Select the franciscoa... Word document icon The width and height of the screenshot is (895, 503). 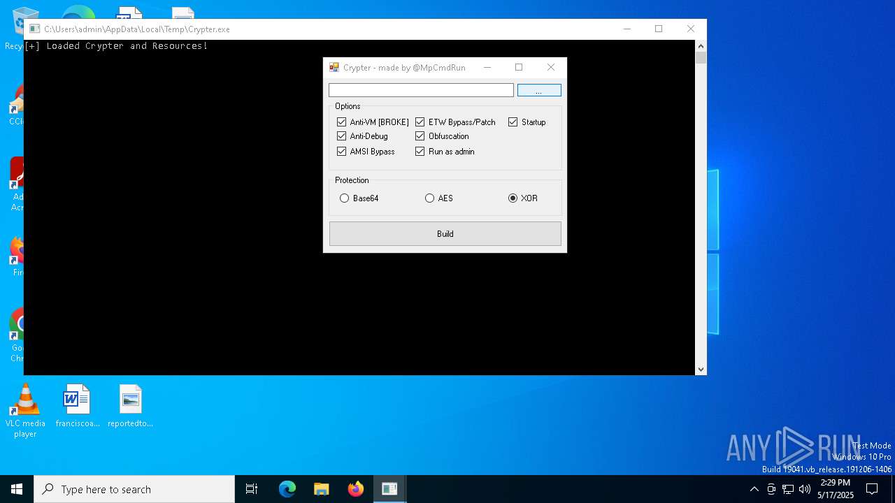pyautogui.click(x=78, y=406)
